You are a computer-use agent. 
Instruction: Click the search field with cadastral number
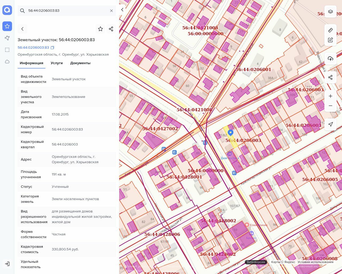point(67,11)
